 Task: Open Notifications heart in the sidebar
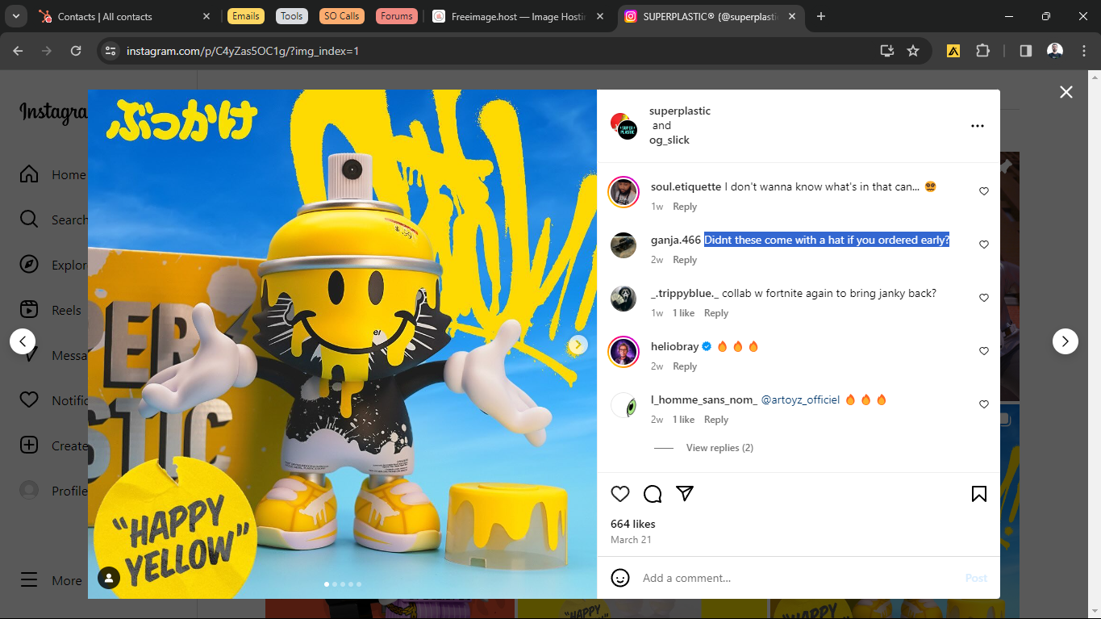[53, 400]
